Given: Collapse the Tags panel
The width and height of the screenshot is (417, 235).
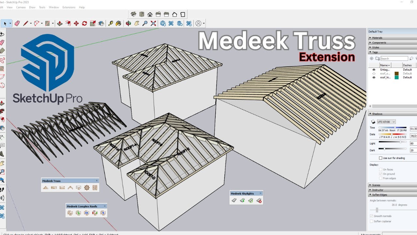Looking at the screenshot, I should click(x=392, y=52).
